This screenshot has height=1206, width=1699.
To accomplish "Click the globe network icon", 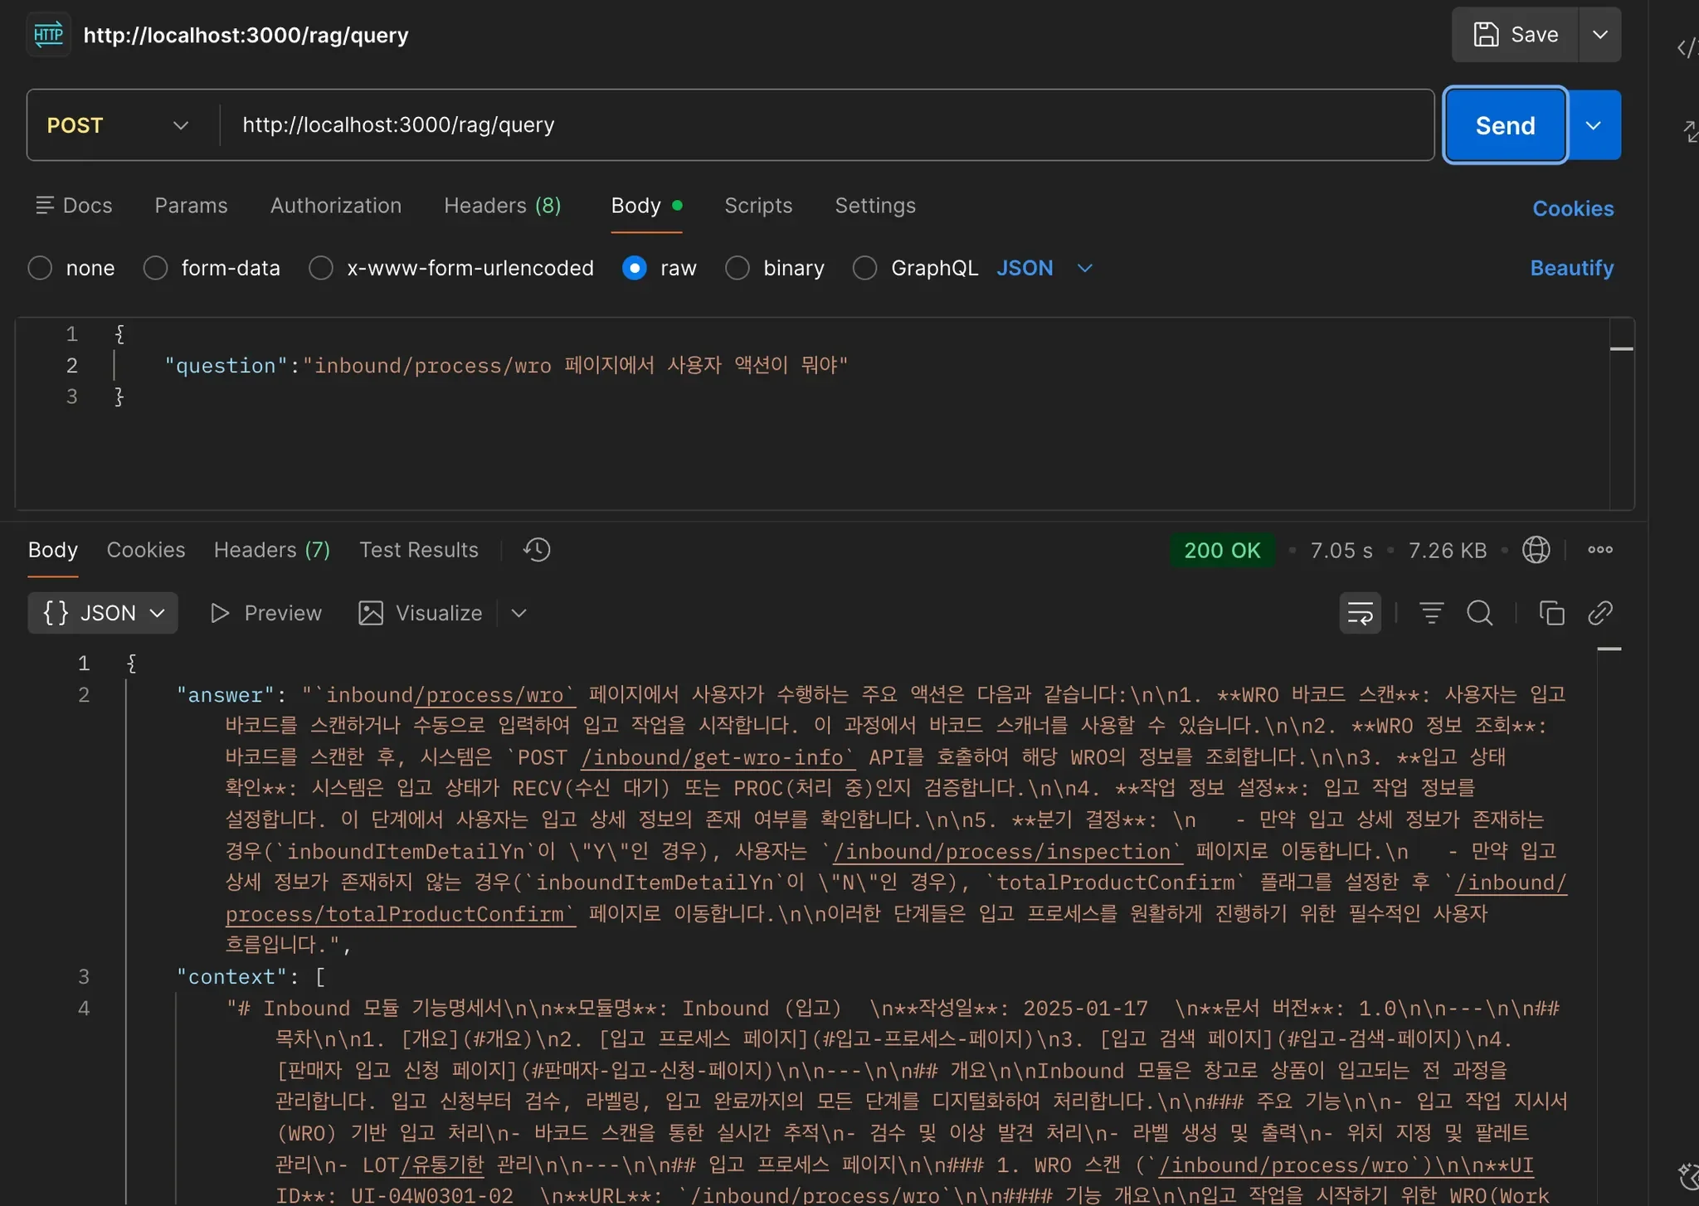I will [1536, 550].
